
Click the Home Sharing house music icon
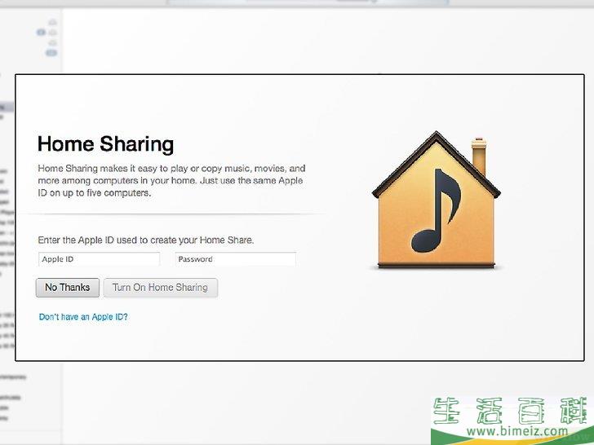pos(436,200)
